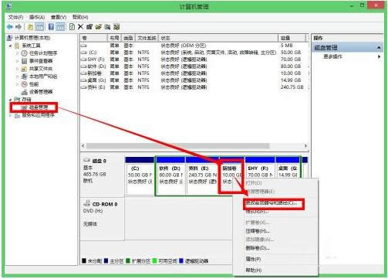Expand the 服务和应用程序 node arrow
The height and width of the screenshot is (279, 388).
(x=10, y=115)
